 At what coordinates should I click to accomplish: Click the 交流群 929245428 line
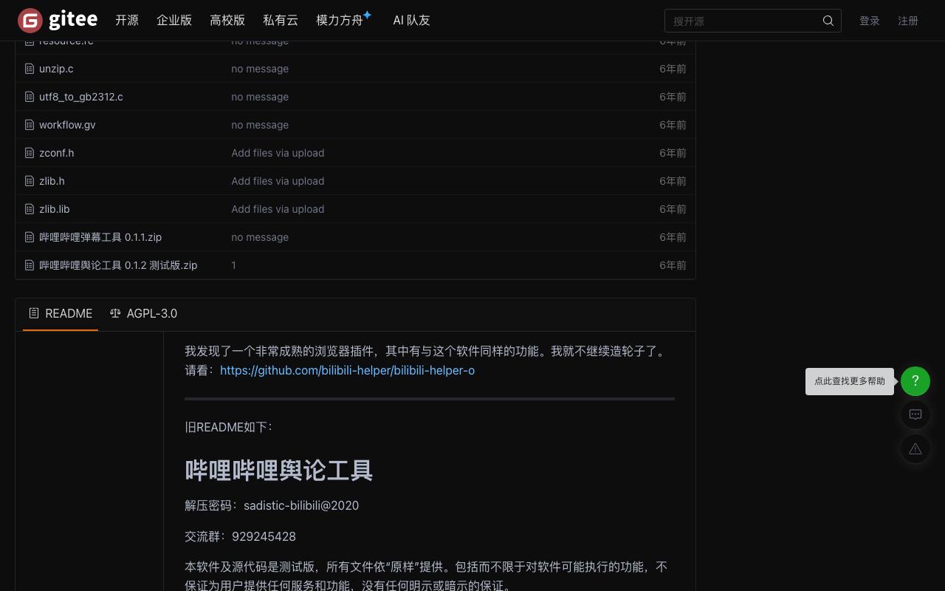click(x=241, y=536)
